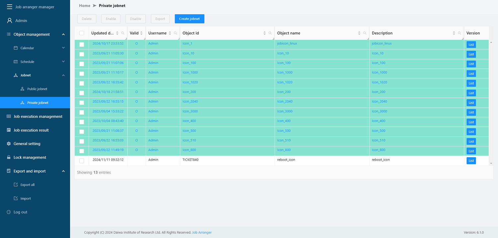Open Public jobnet menu item
The height and width of the screenshot is (238, 498).
[x=35, y=89]
